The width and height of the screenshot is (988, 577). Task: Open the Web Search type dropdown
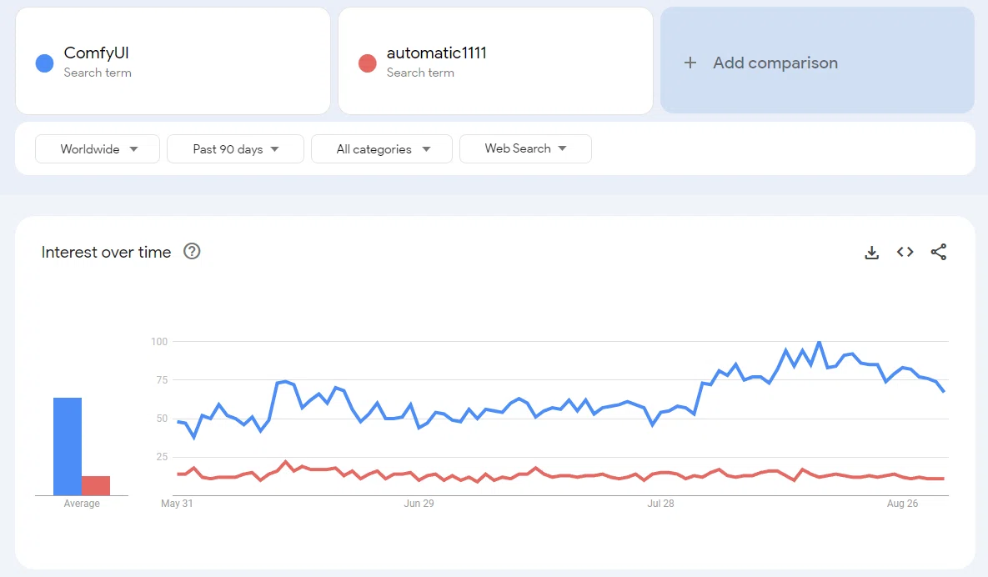(x=525, y=148)
